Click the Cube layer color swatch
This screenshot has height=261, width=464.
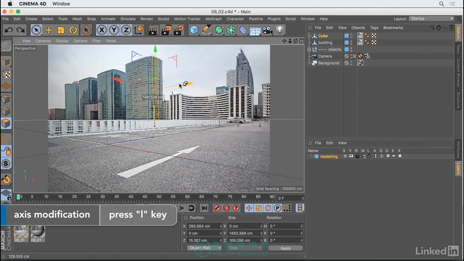coord(347,36)
